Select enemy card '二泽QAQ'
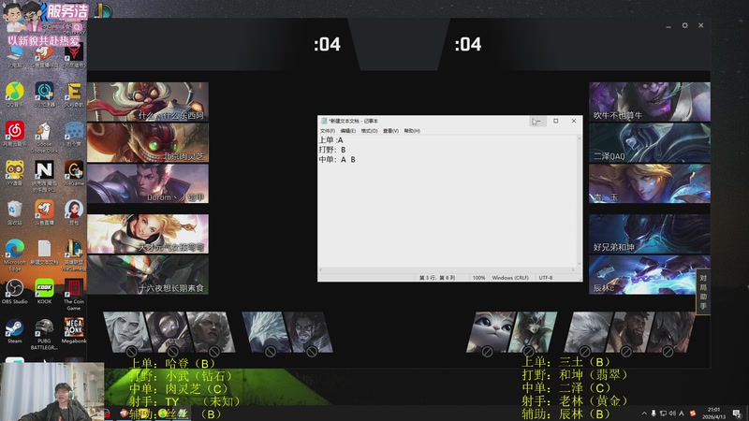This screenshot has width=749, height=421. [650, 143]
